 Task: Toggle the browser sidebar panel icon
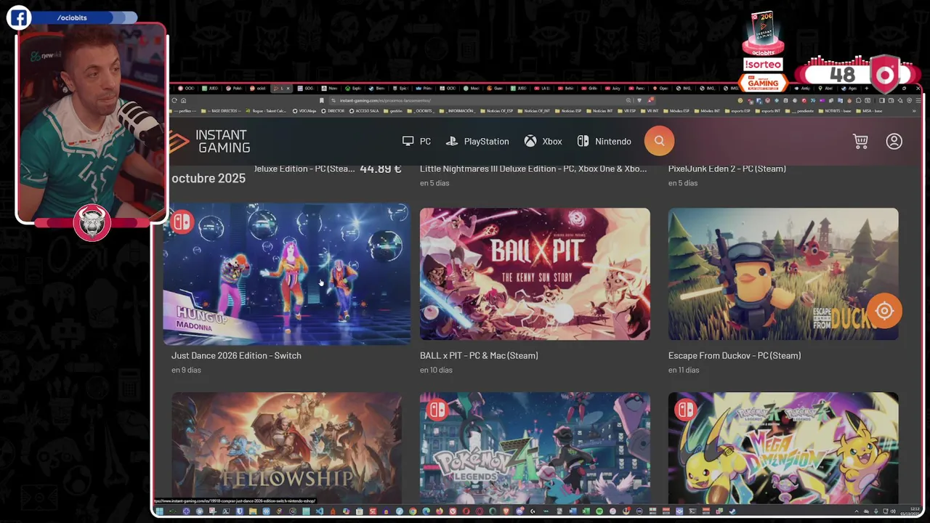[882, 100]
